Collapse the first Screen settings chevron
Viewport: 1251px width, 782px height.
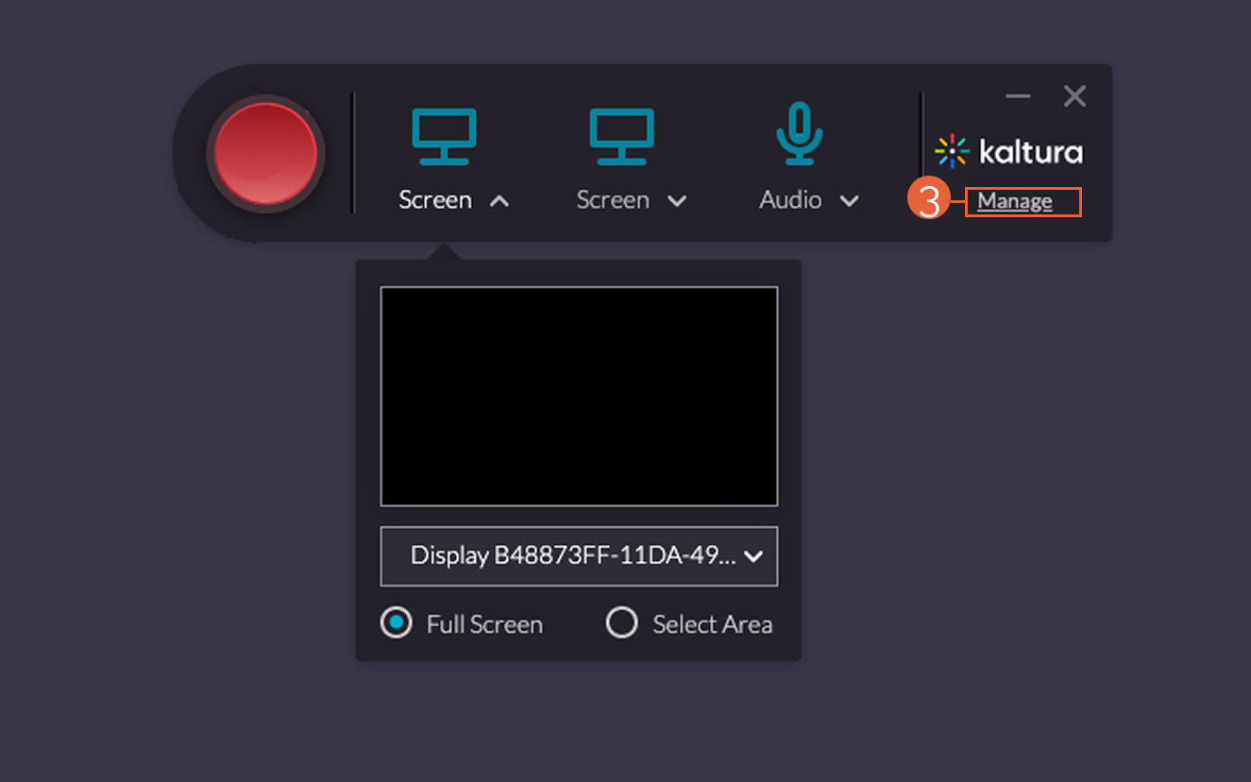pyautogui.click(x=499, y=201)
